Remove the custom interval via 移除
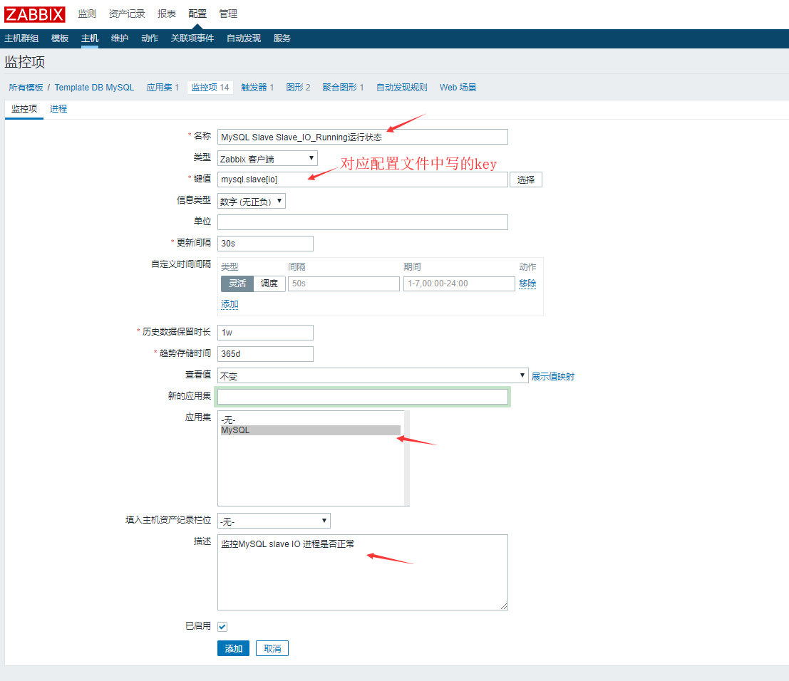 [x=527, y=284]
